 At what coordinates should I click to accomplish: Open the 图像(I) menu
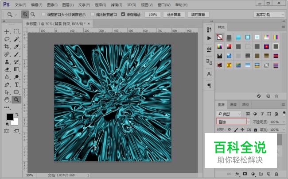tap(52, 5)
